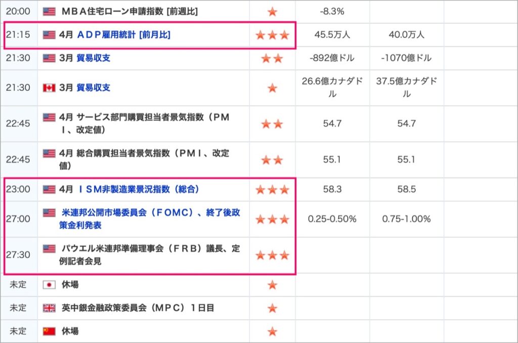This screenshot has height=343, width=518.
Task: Click the 58.3 value
Action: click(332, 189)
